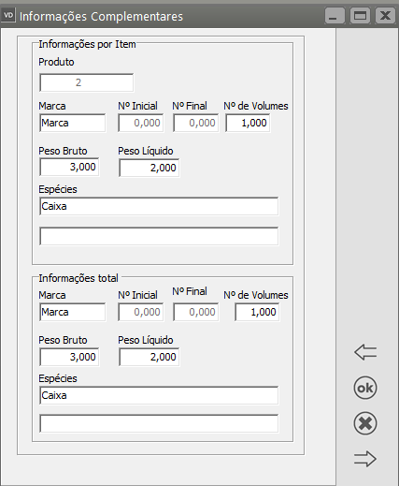
Task: Go forward with the right arrow icon
Action: click(365, 459)
